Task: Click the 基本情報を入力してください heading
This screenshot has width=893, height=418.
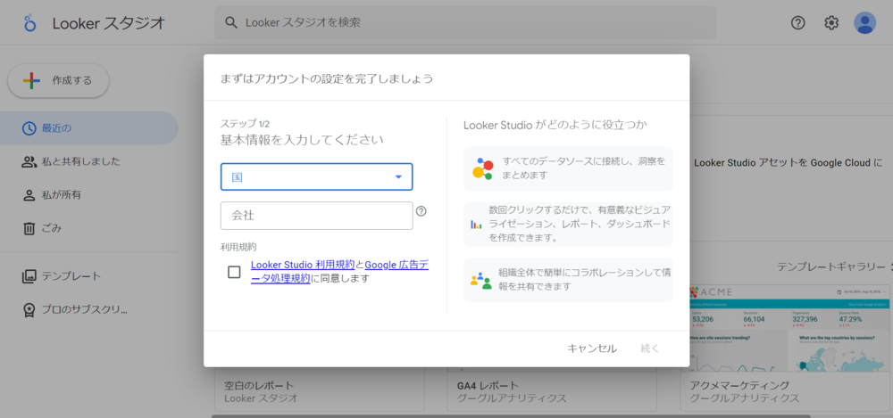Action: pyautogui.click(x=302, y=139)
